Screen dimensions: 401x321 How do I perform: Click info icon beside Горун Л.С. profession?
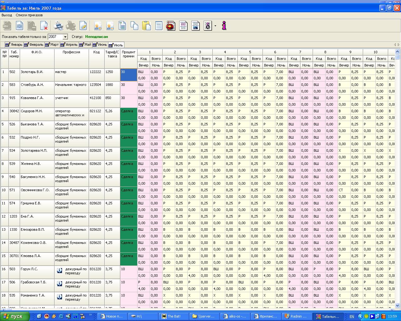pos(60,270)
